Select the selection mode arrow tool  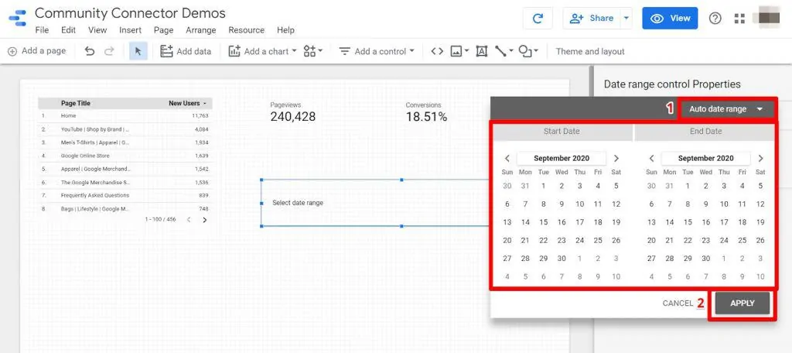(138, 51)
